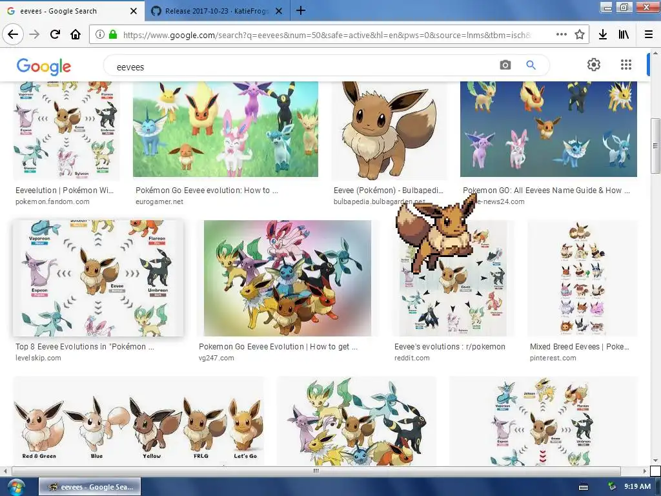Open the on-screen keyboard tray icon
This screenshot has height=496, width=661.
[x=584, y=487]
